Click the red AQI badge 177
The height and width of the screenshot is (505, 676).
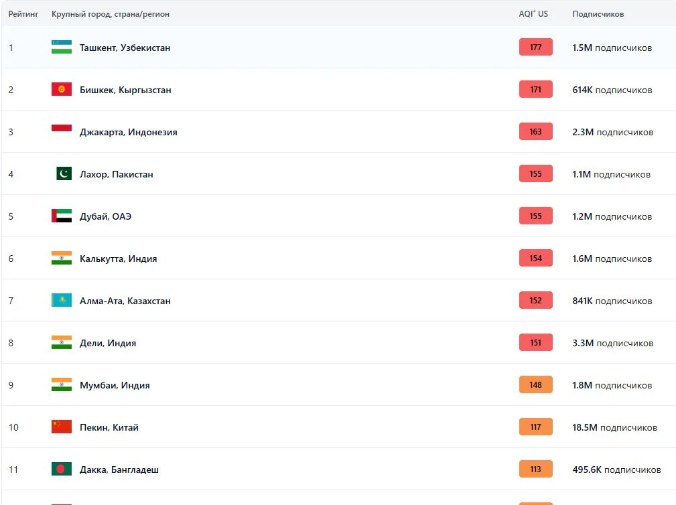tap(536, 48)
